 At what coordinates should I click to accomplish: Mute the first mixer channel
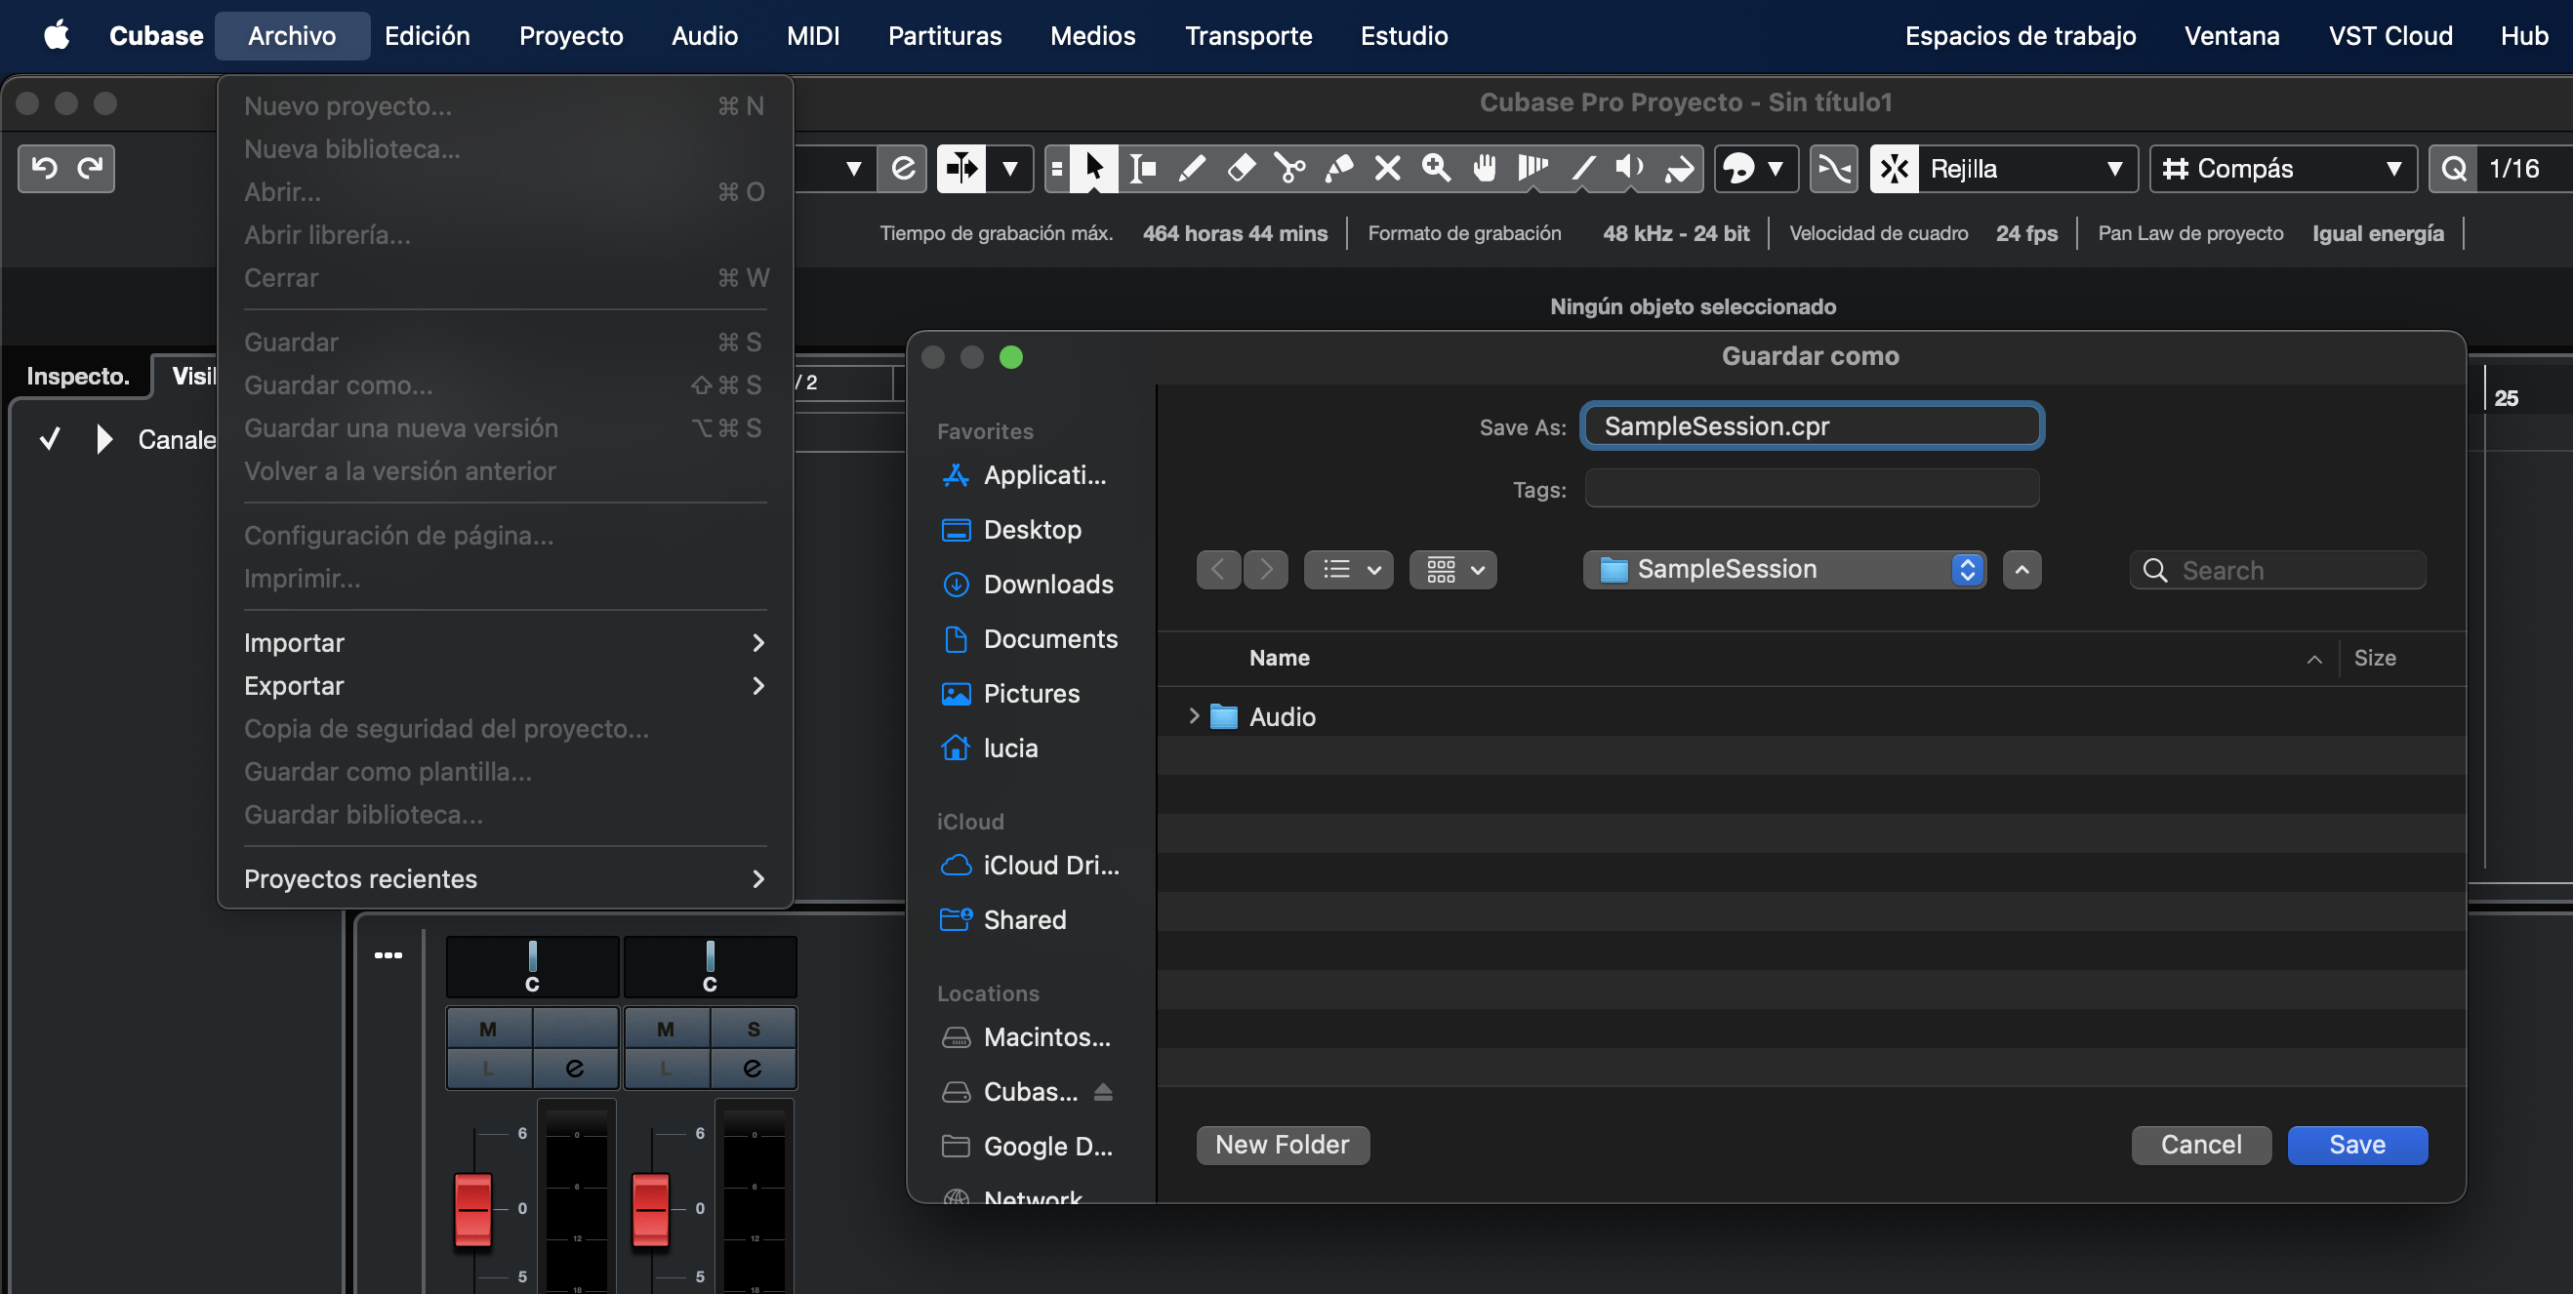coord(487,1029)
